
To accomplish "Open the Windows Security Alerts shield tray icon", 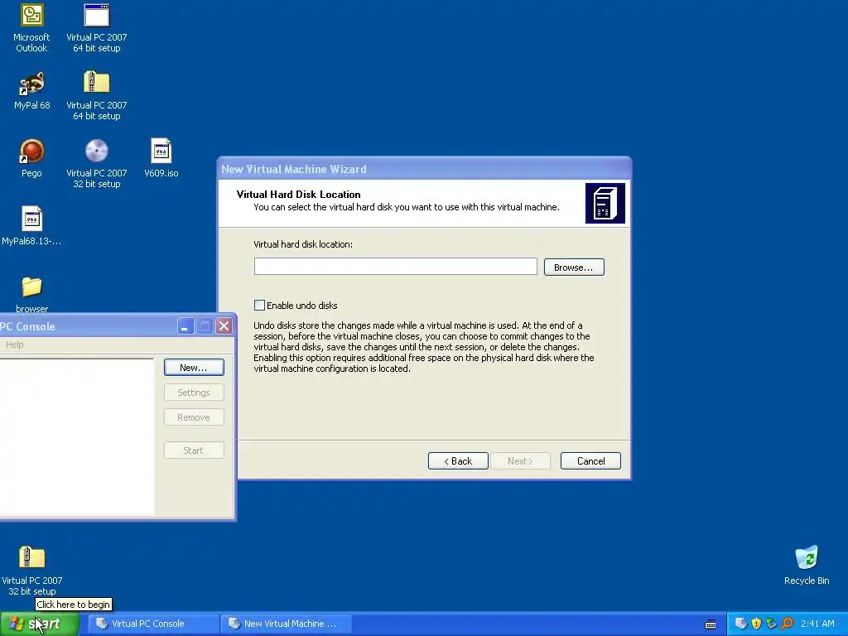I will (756, 624).
